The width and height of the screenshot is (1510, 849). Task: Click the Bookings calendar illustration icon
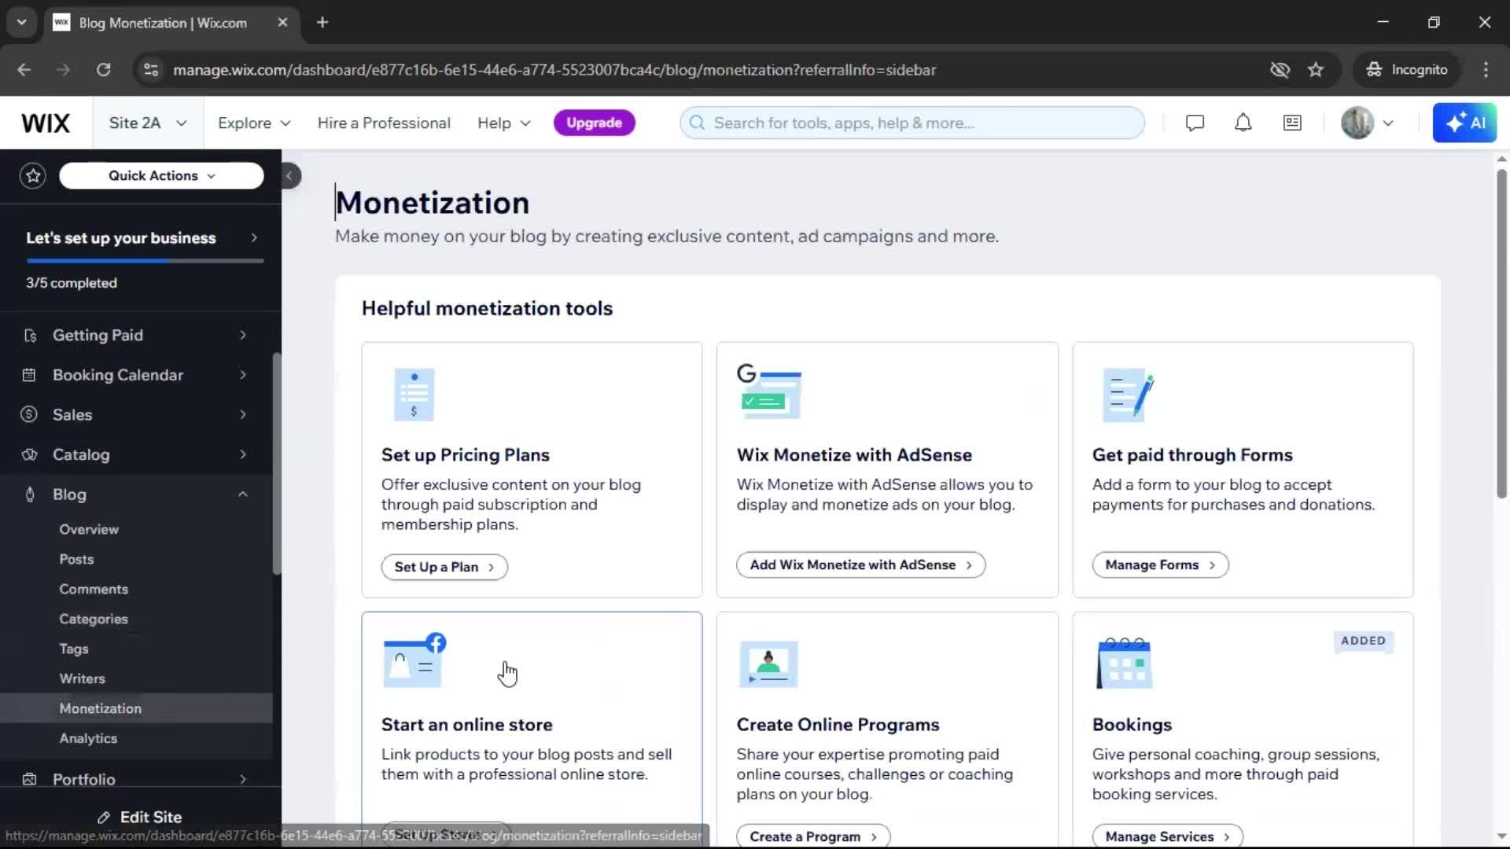pos(1125,663)
